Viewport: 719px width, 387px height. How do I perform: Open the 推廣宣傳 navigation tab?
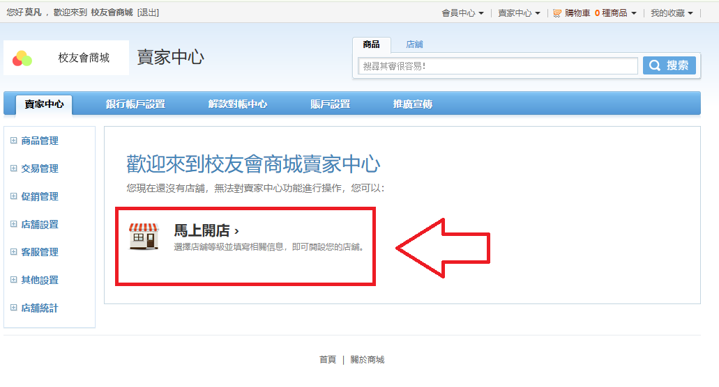click(412, 104)
